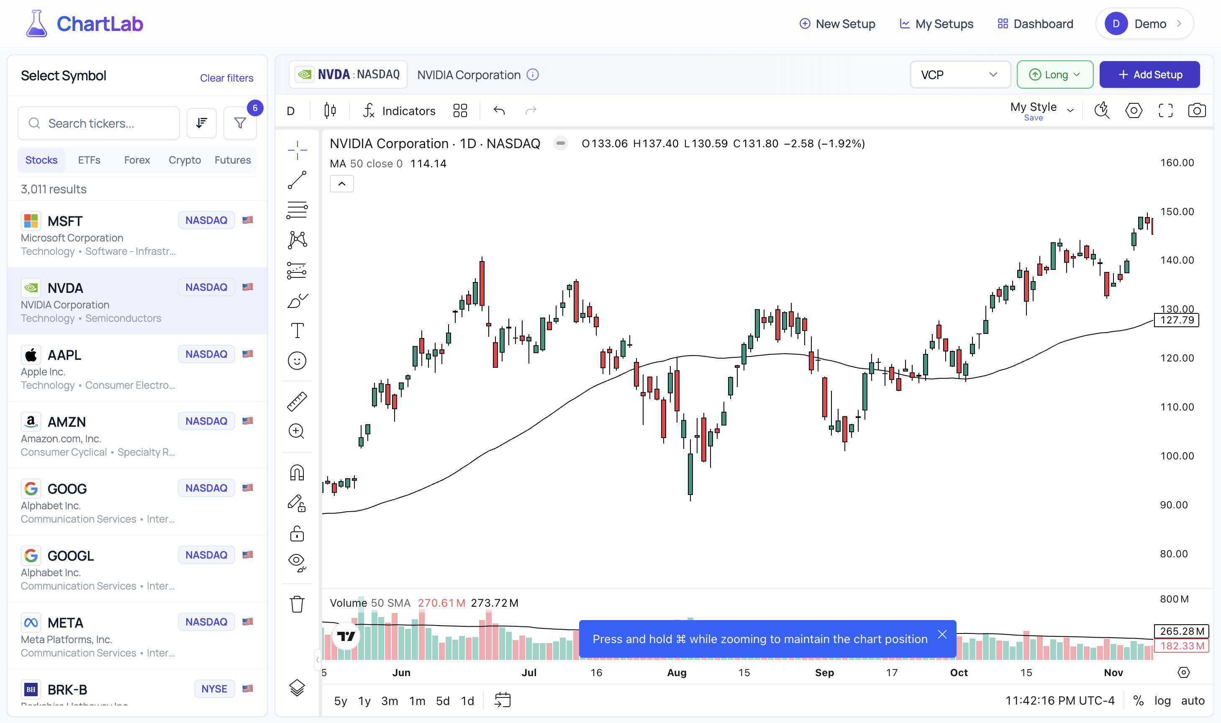Close the zooming hint banner
Viewport: 1221px width, 723px height.
click(942, 634)
